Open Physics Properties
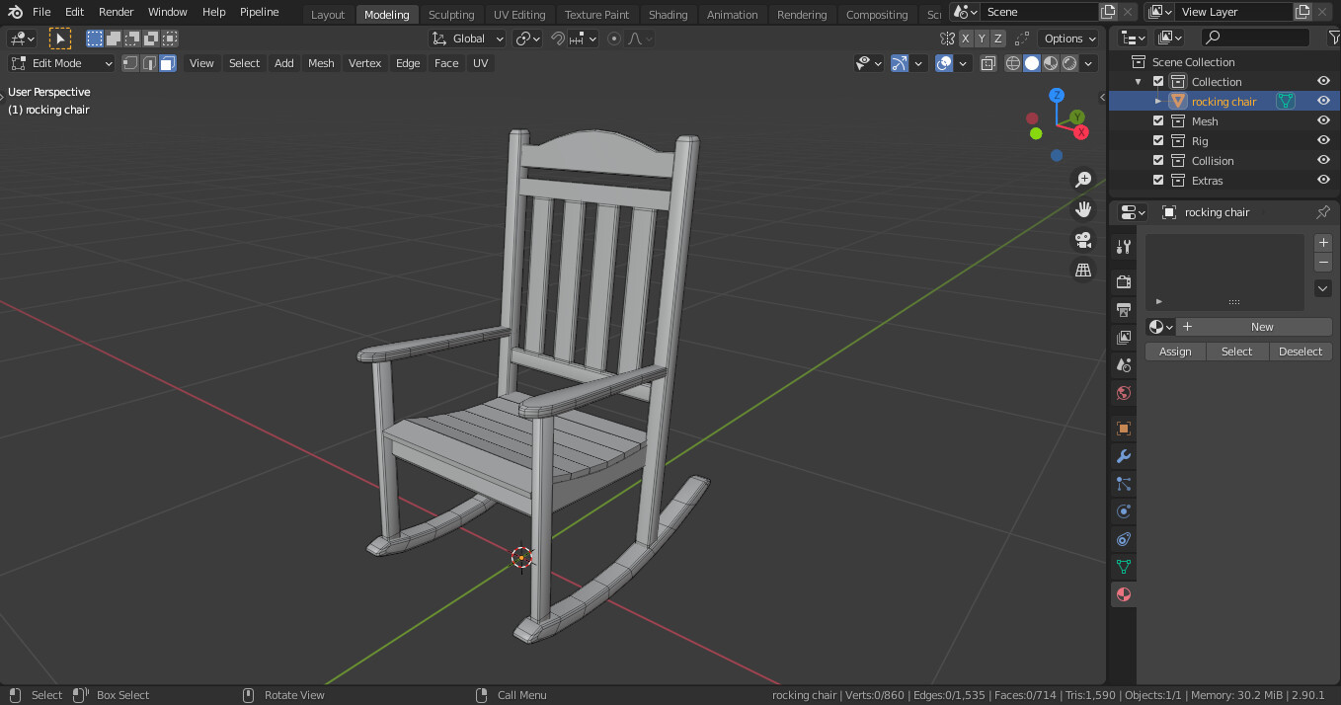Viewport: 1341px width, 705px height. [1123, 511]
